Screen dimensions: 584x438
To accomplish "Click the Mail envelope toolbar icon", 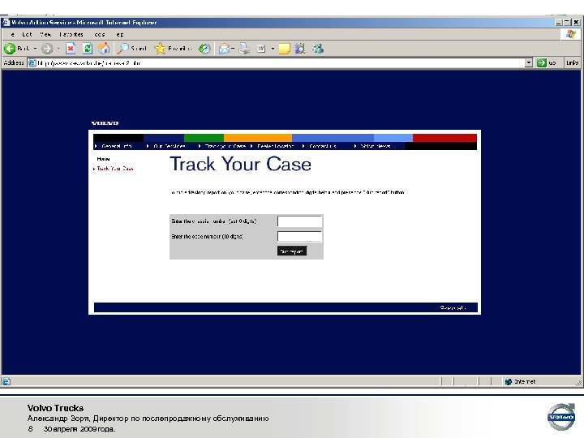I will click(x=224, y=49).
